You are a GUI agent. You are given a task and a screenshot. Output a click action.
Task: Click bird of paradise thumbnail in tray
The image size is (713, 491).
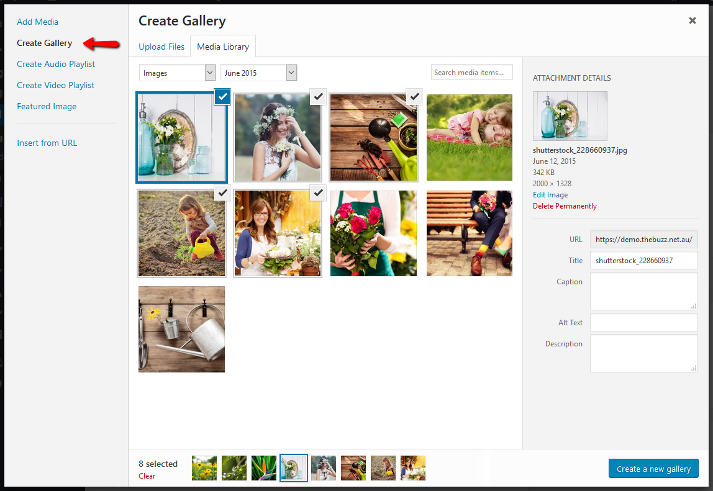[x=264, y=468]
